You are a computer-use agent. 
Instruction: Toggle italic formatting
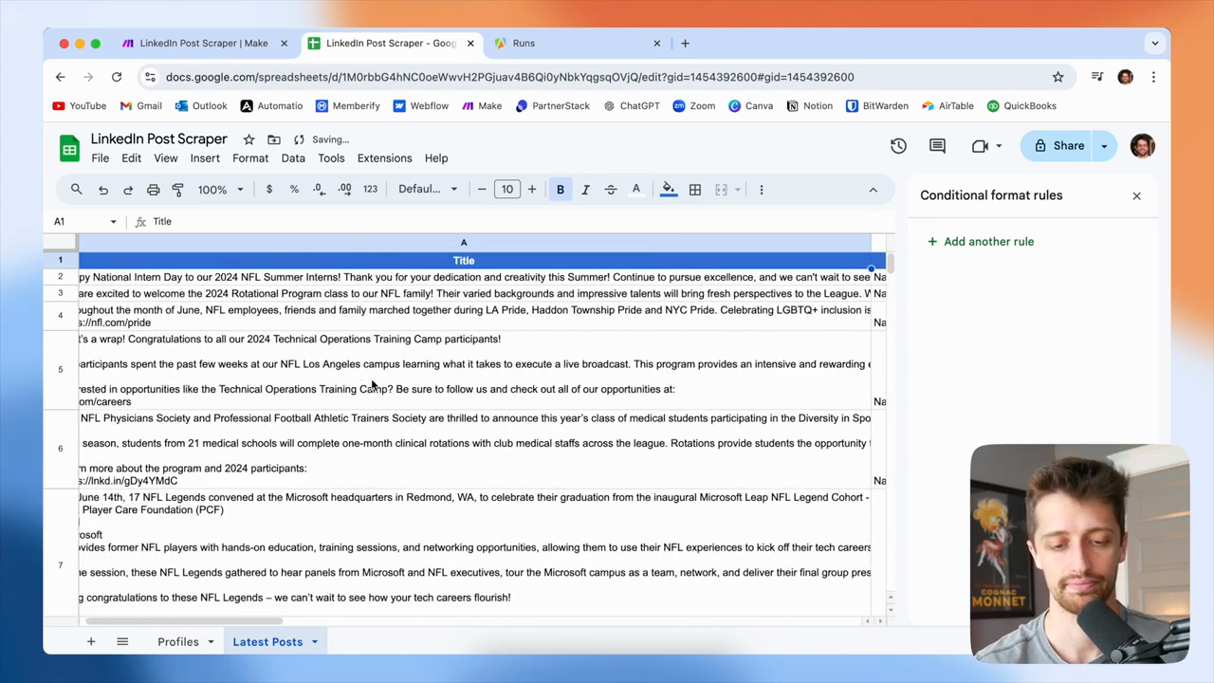click(585, 190)
